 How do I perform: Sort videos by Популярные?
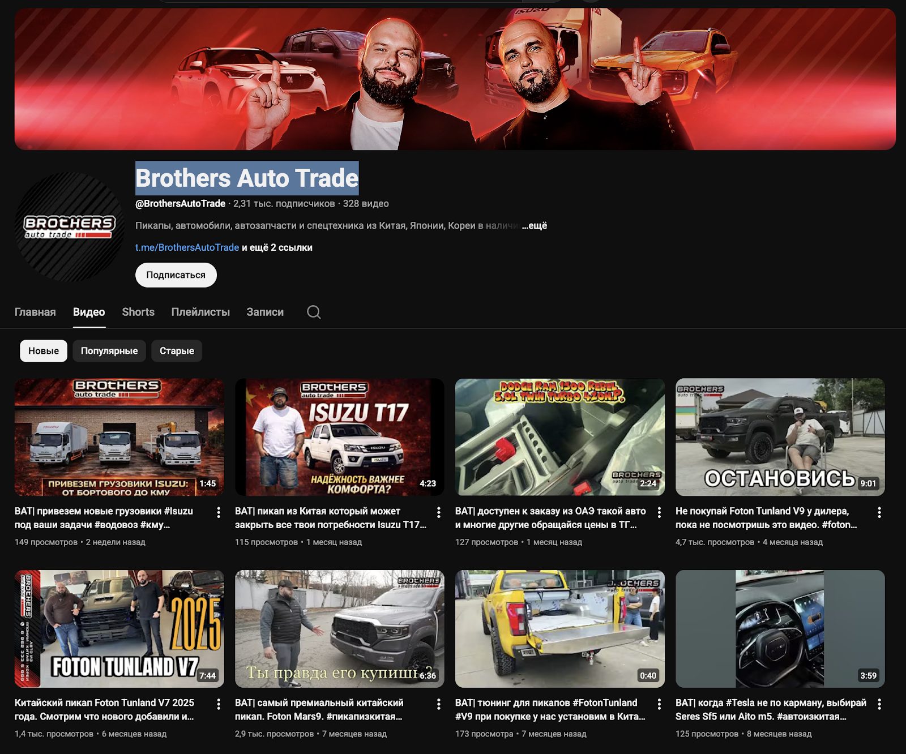(109, 351)
